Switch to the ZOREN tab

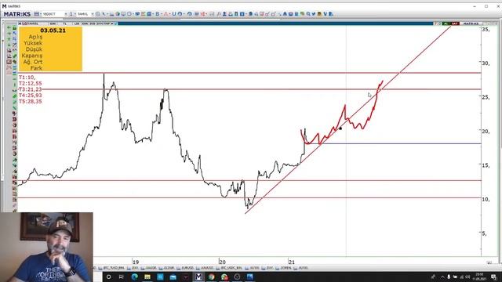pos(284,268)
